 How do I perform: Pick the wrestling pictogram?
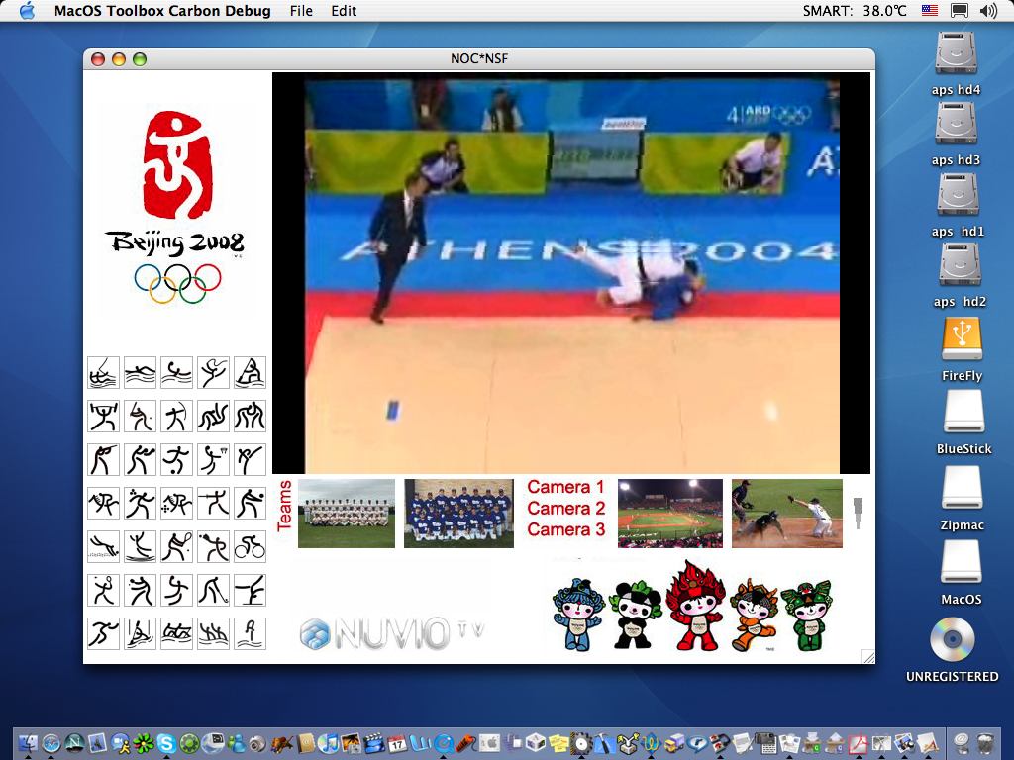click(x=250, y=417)
